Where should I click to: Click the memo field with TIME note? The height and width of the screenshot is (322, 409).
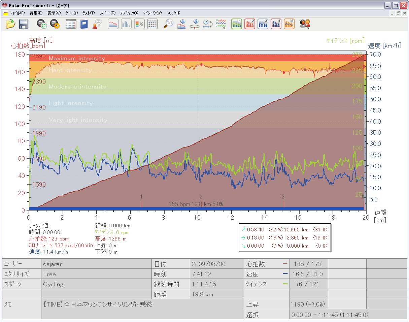tap(143, 309)
